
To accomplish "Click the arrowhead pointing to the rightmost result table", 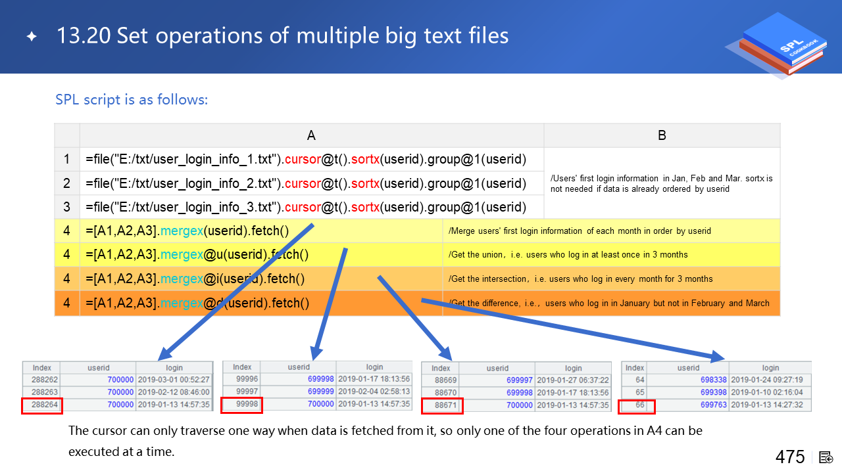I will click(x=720, y=357).
